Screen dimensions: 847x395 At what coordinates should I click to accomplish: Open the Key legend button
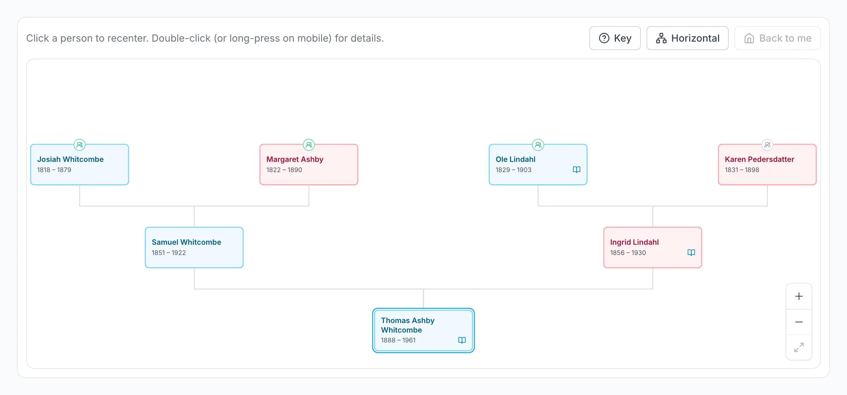tap(615, 38)
